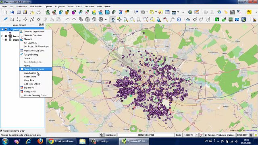The image size is (258, 145).
Task: Save the project with the floppy disk icon
Action: coord(19,12)
